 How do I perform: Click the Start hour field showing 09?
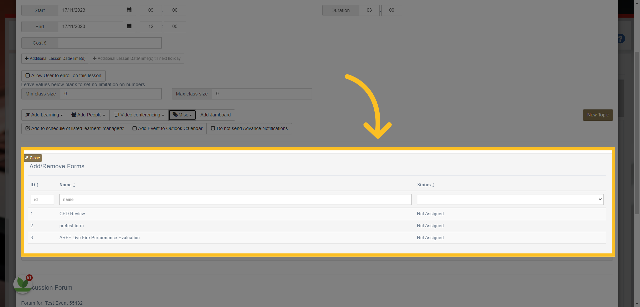coord(151,10)
